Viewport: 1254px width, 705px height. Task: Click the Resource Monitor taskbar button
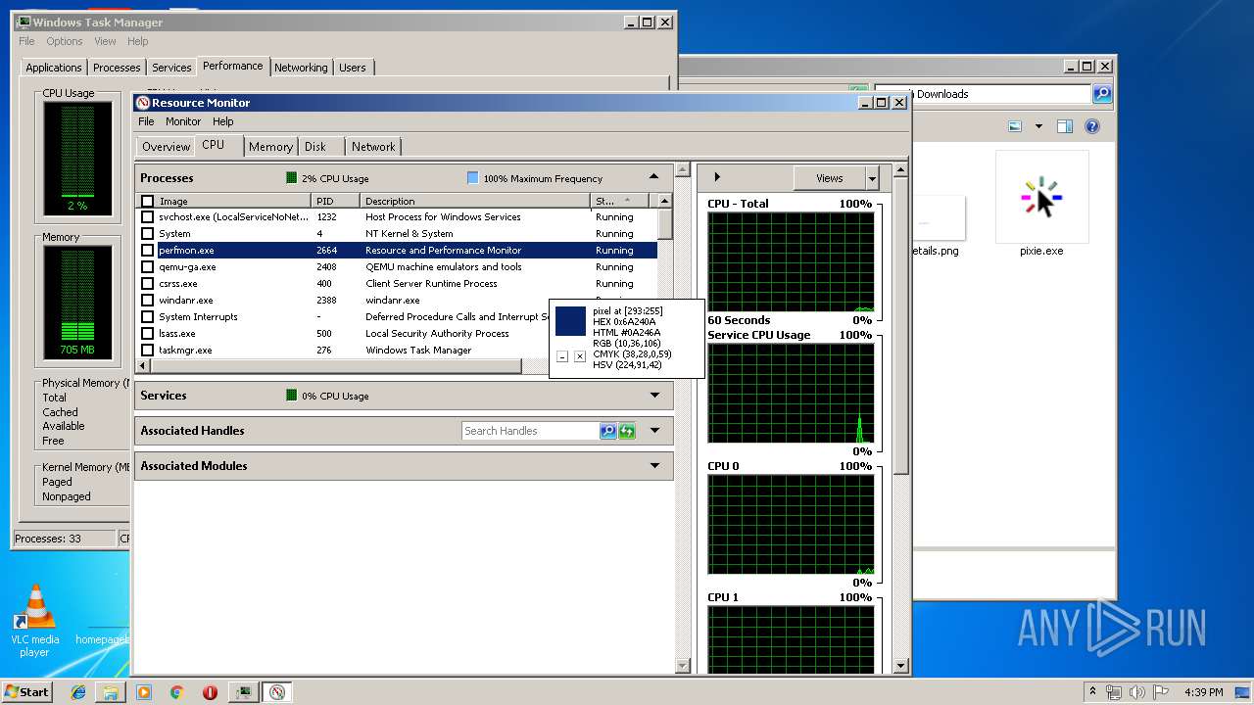coord(277,692)
